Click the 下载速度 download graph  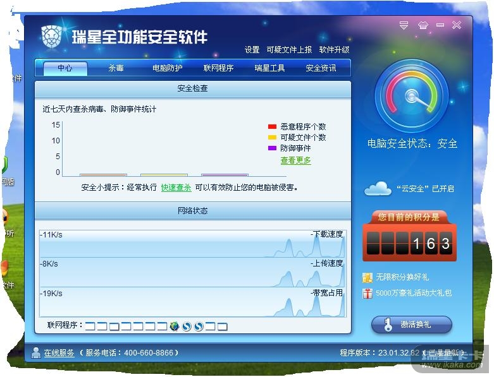point(192,244)
